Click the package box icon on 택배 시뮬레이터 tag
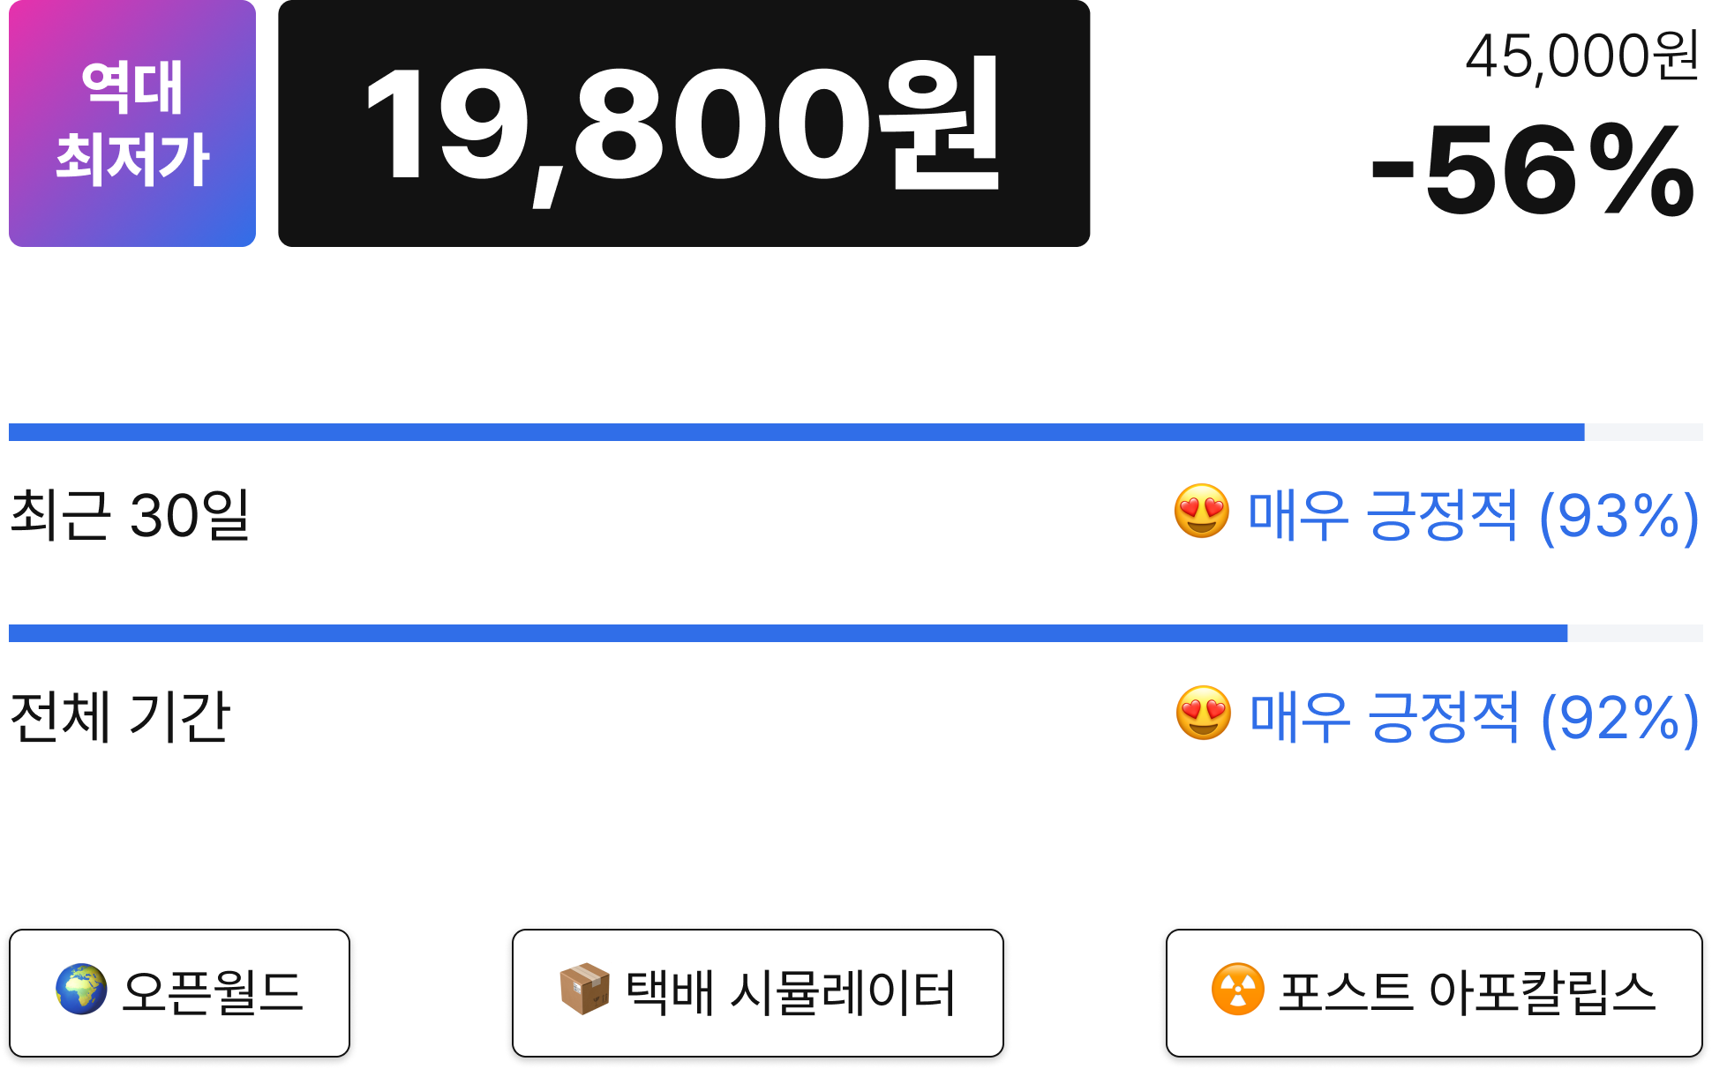The image size is (1712, 1069). tap(584, 990)
